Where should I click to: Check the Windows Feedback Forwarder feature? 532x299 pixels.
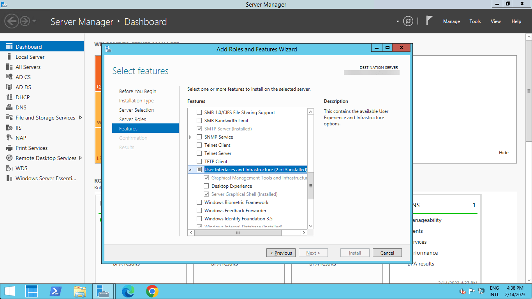(x=199, y=211)
